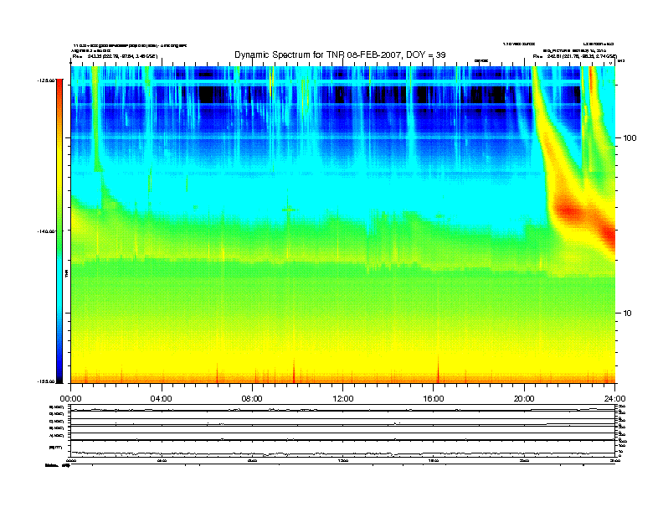Click the '12:00' time axis label

(343, 399)
